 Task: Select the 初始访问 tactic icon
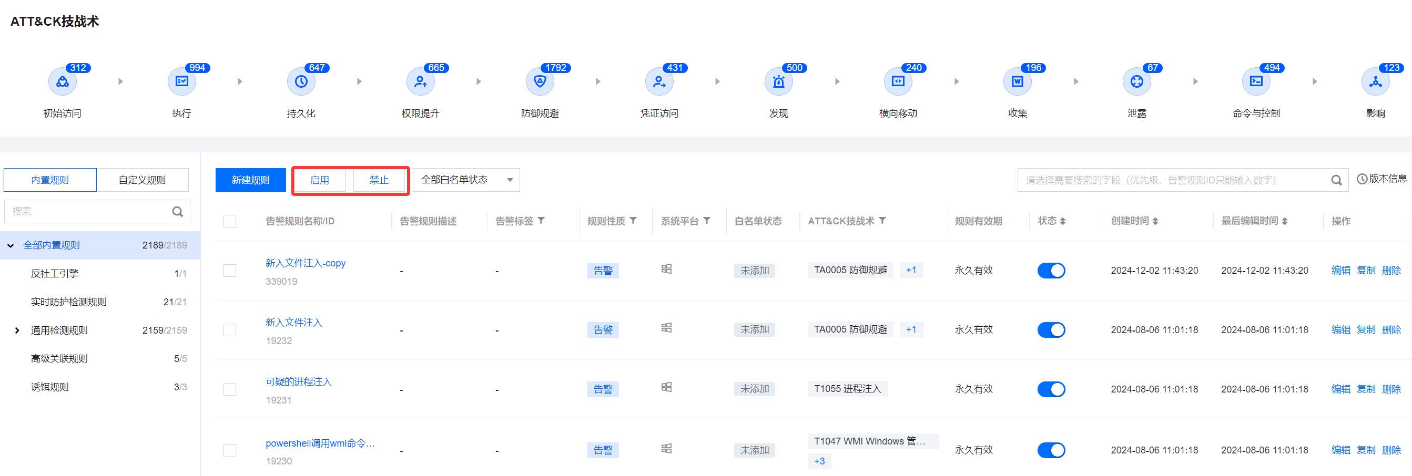coord(63,81)
